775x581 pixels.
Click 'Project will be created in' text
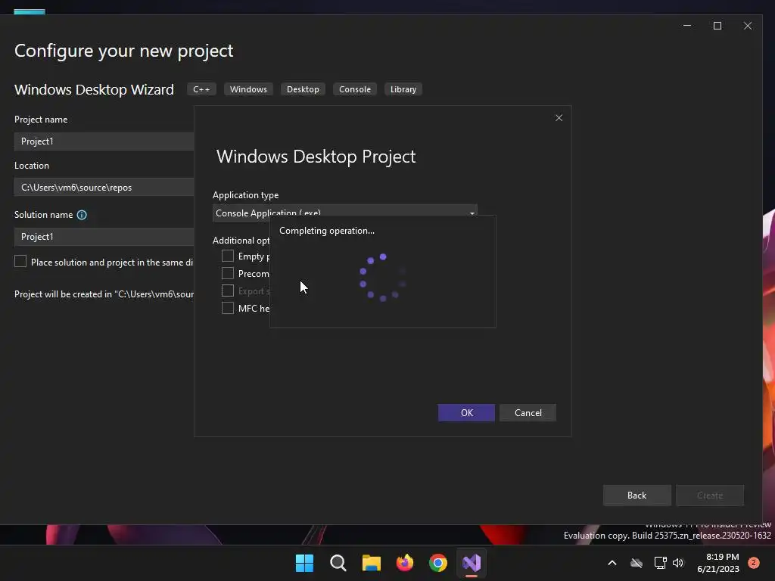point(104,294)
